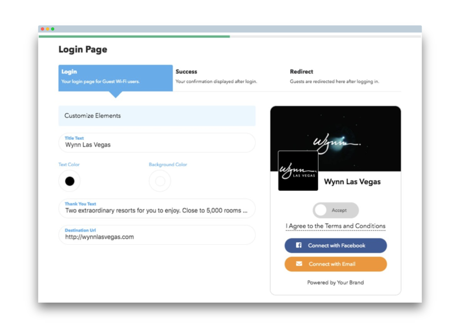Open the Login tab

[x=115, y=78]
